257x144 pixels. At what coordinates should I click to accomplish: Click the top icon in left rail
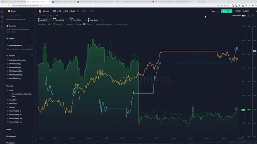tap(2, 12)
